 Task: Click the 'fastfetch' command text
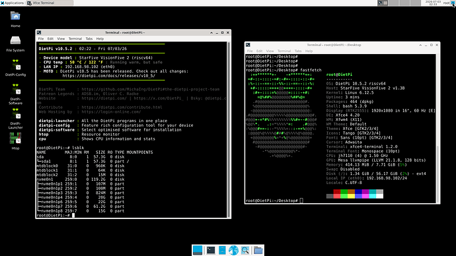pyautogui.click(x=311, y=70)
